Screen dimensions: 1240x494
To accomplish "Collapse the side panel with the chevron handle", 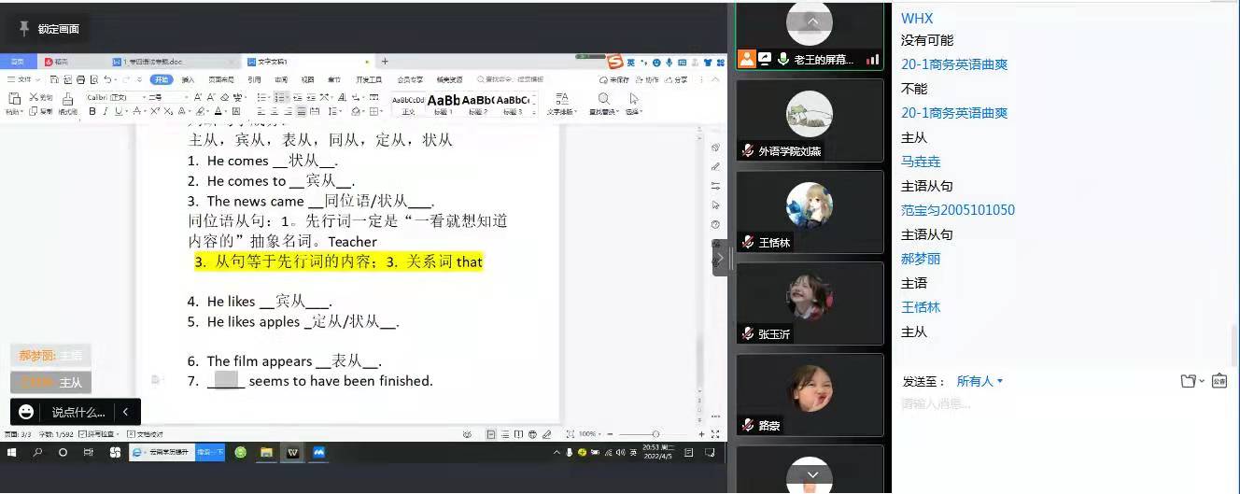I will pyautogui.click(x=719, y=258).
